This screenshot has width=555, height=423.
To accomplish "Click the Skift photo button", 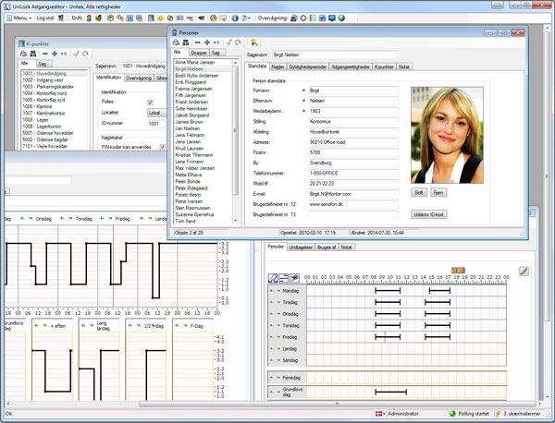I will (420, 192).
